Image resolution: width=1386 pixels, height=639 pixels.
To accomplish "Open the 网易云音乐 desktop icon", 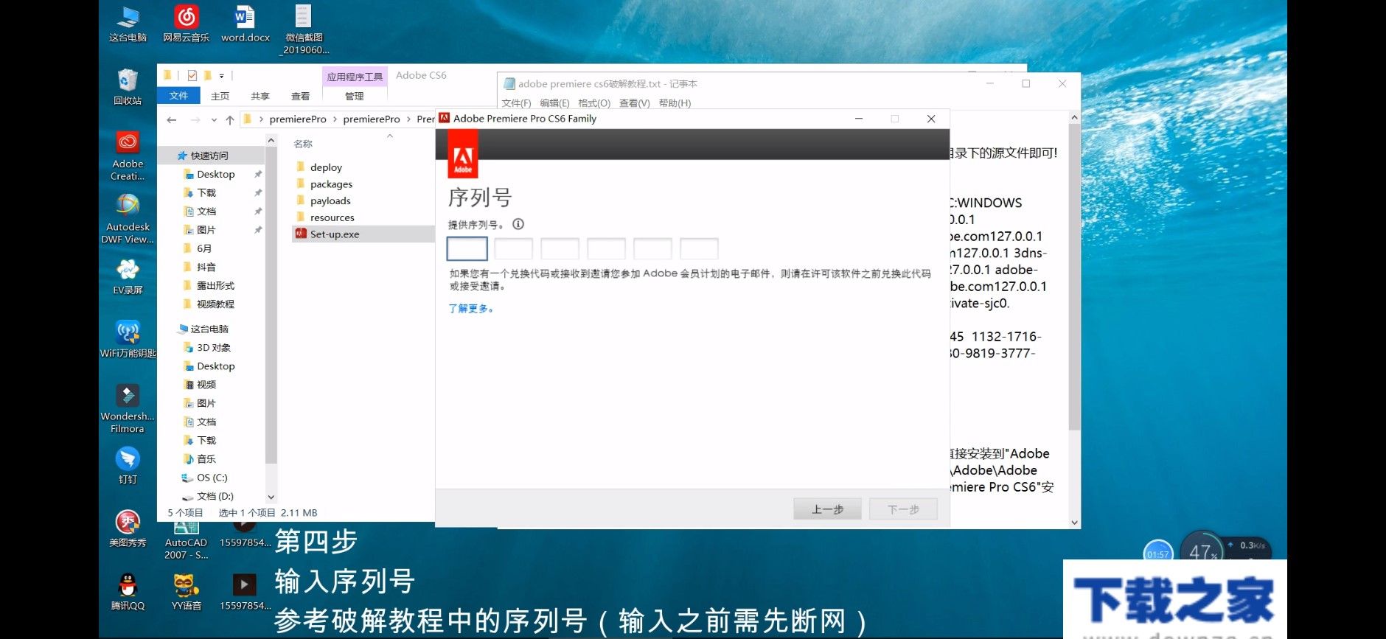I will [186, 24].
